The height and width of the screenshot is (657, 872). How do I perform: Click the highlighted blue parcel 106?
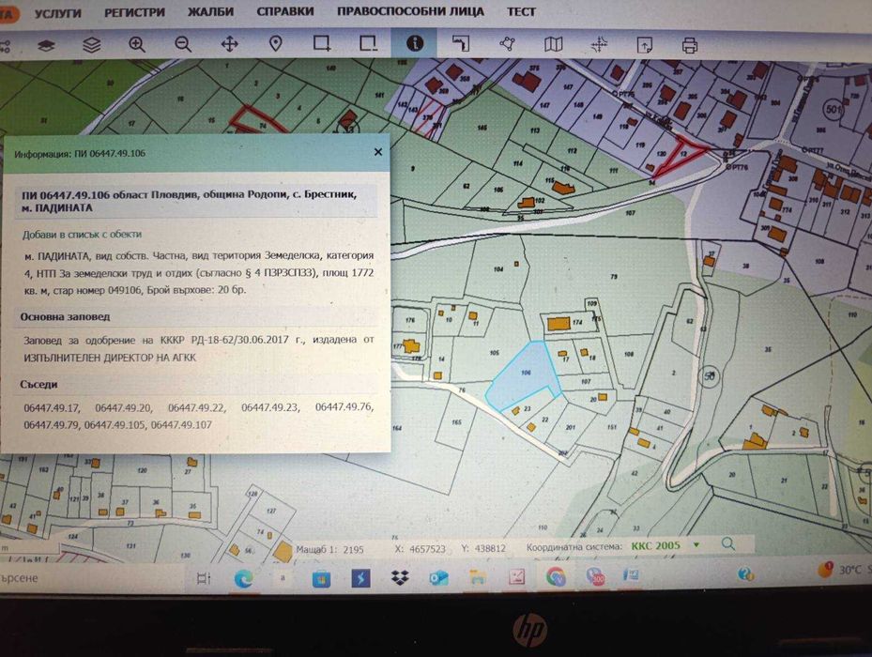click(525, 376)
